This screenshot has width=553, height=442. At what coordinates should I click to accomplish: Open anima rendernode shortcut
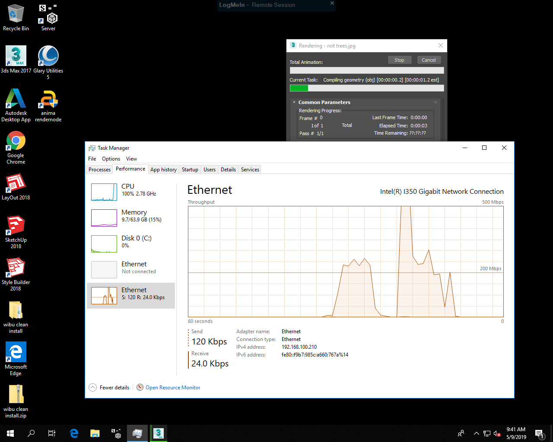click(x=48, y=105)
